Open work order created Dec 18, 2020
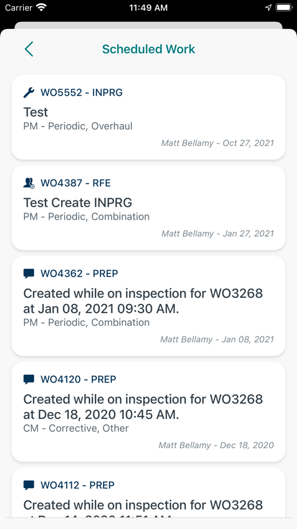The height and width of the screenshot is (529, 297). click(148, 412)
